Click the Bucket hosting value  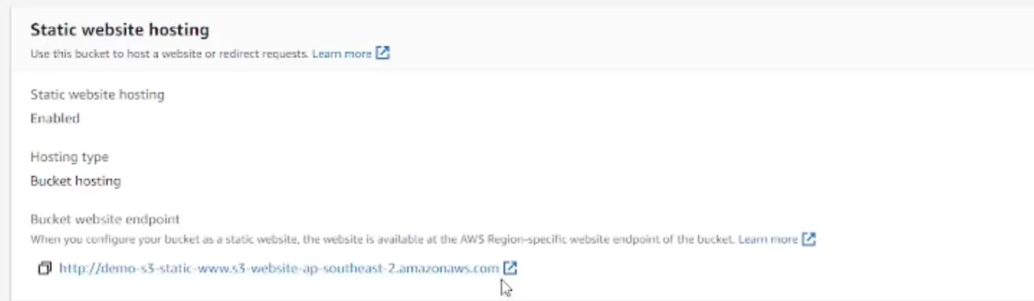[75, 181]
